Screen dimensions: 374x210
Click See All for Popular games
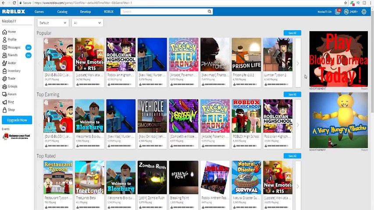(x=292, y=33)
